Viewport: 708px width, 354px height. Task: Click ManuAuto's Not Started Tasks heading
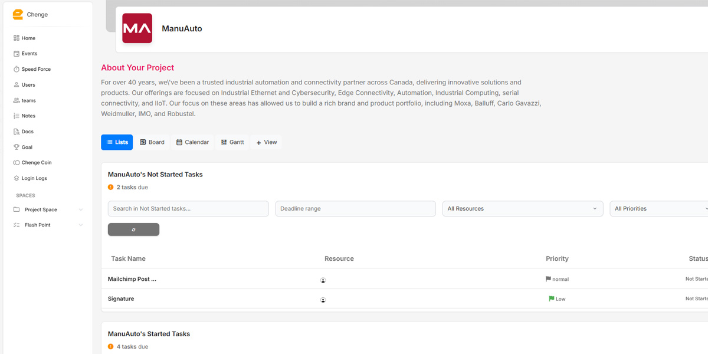click(x=155, y=175)
